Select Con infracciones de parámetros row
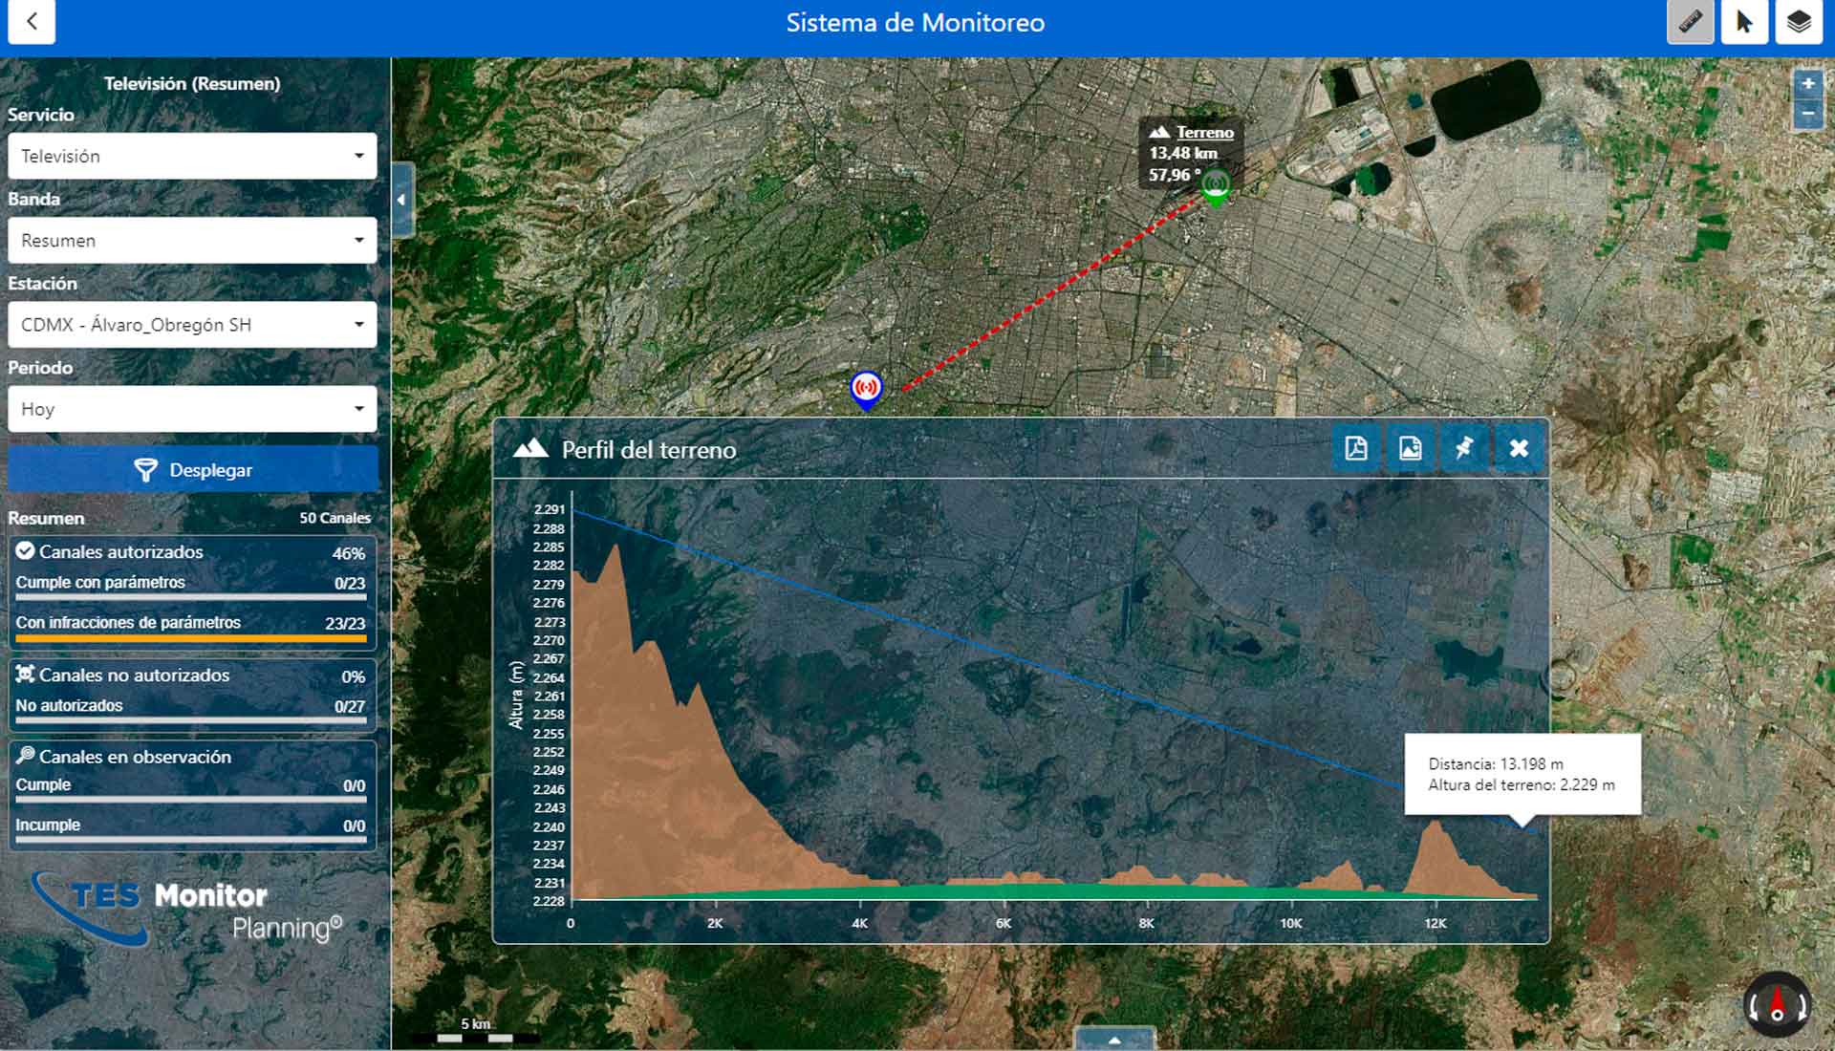 tap(190, 623)
